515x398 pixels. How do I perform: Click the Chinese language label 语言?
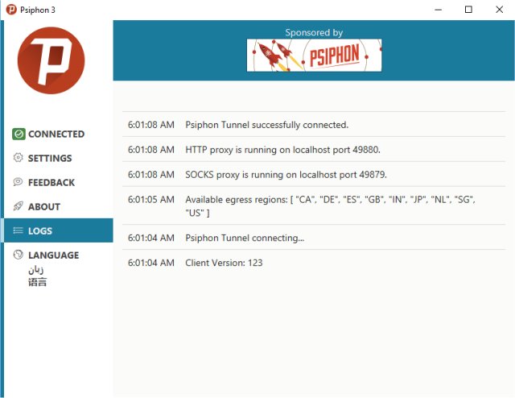click(x=37, y=282)
